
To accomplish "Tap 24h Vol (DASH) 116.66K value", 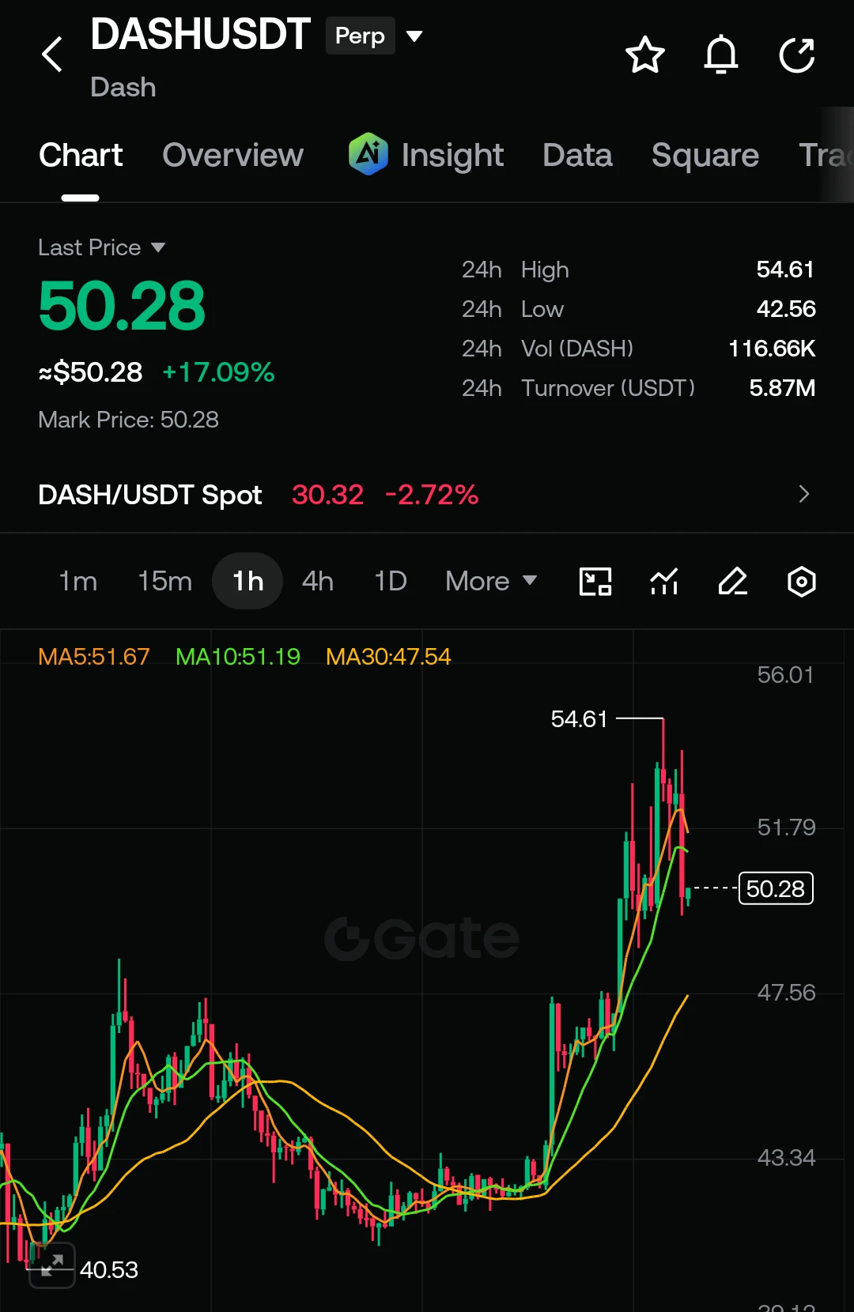I will (772, 349).
